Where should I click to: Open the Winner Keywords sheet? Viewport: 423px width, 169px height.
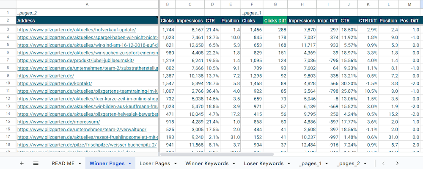(207, 163)
